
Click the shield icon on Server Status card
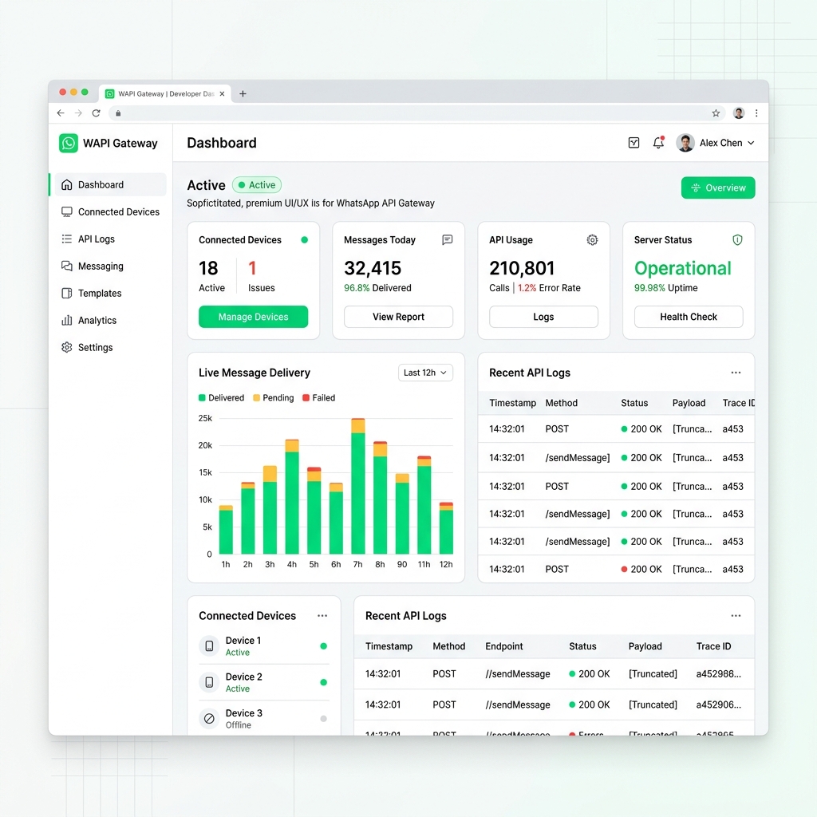point(737,239)
